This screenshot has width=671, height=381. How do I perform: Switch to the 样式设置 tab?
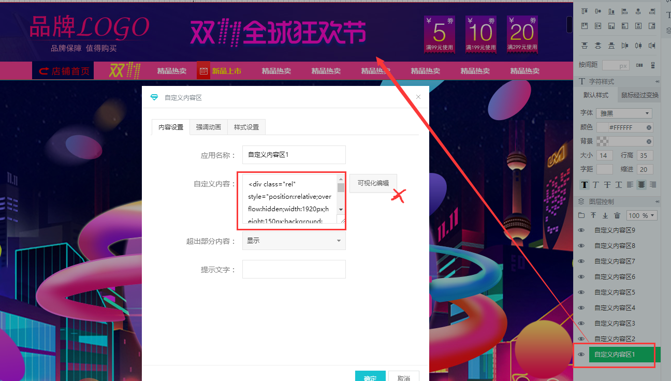[246, 127]
